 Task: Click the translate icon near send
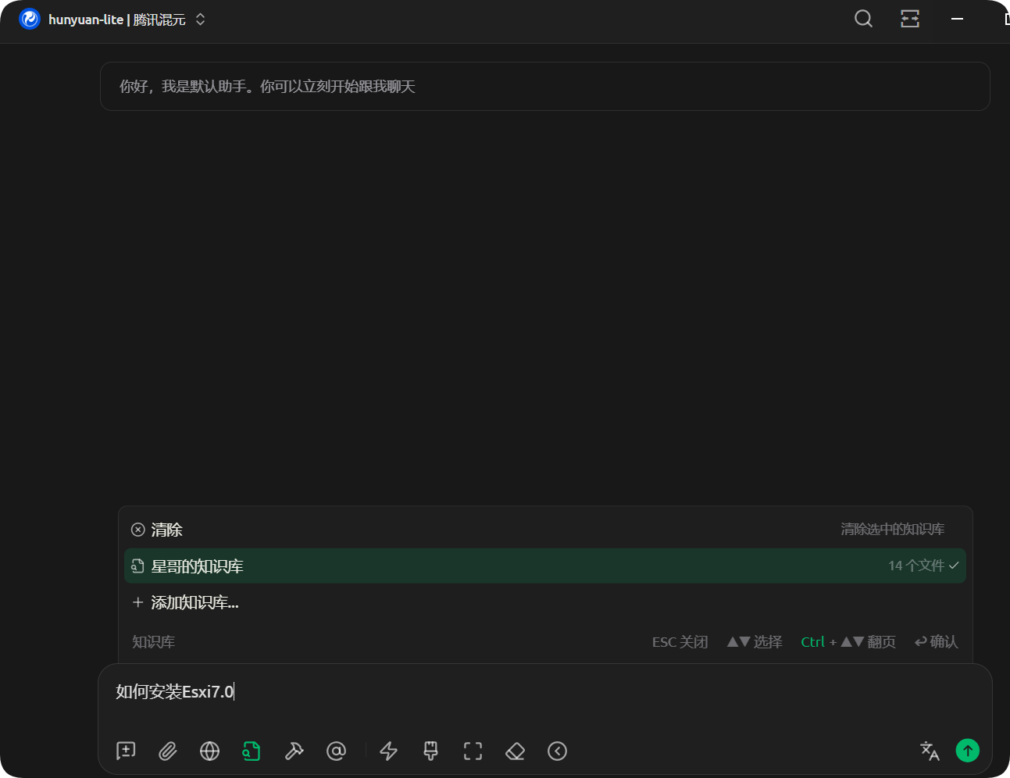tap(930, 751)
